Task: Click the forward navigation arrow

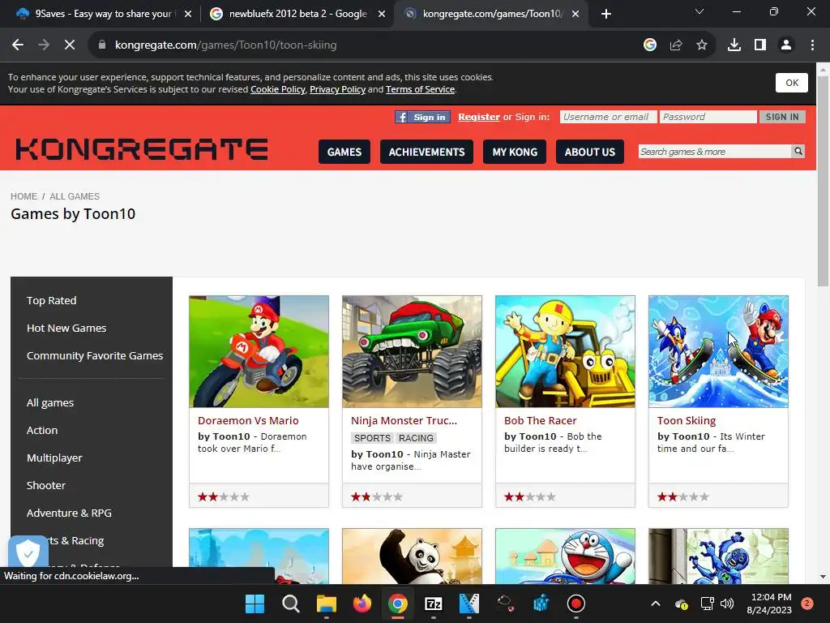Action: 44,45
